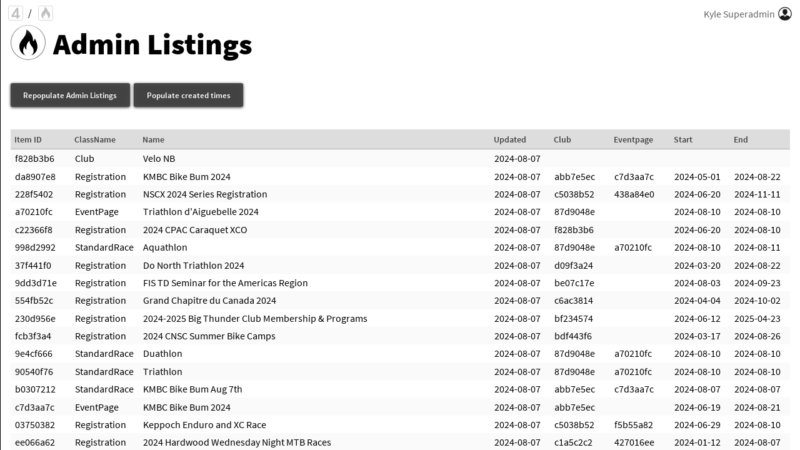Viewport: 800px width, 450px height.
Task: Open item ID da8907e8
Action: pyautogui.click(x=35, y=177)
